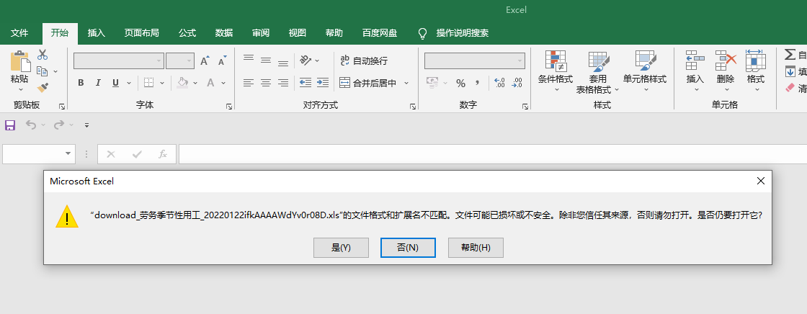Open the font name combo box

[119, 60]
